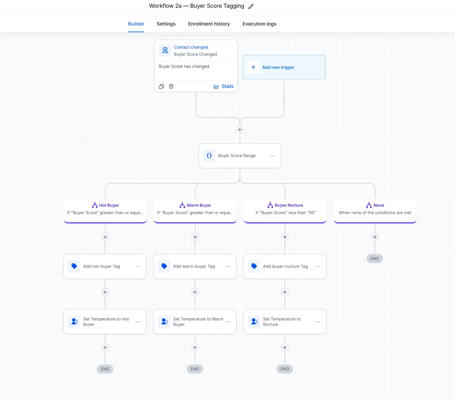Switch to the Builder tab
The image size is (455, 400).
click(136, 24)
